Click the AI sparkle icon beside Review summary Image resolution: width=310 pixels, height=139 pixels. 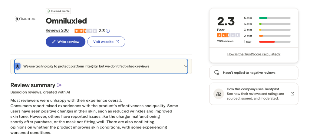(59, 85)
